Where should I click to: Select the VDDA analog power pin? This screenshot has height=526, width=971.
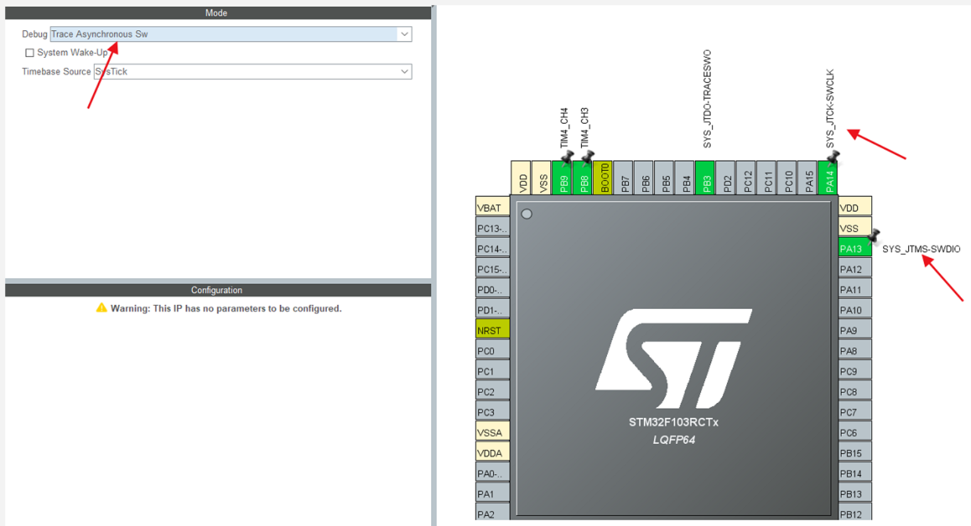(x=492, y=452)
